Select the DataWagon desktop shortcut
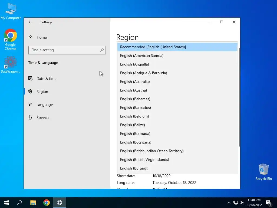The height and width of the screenshot is (208, 277). (11, 64)
